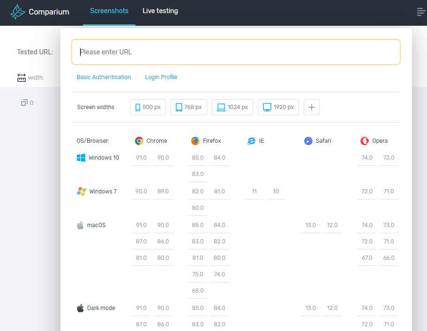
Task: Enable Safari 13.0 on macOS
Action: 310,225
